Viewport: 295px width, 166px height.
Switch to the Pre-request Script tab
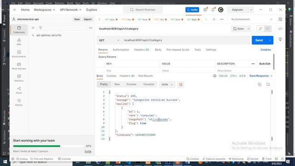pos(177,50)
